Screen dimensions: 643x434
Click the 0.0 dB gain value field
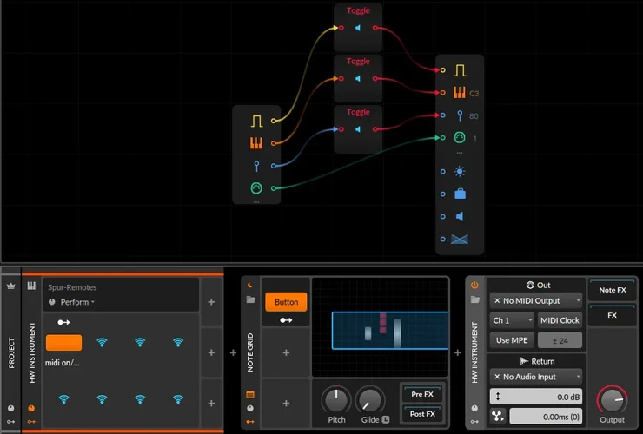pos(545,396)
